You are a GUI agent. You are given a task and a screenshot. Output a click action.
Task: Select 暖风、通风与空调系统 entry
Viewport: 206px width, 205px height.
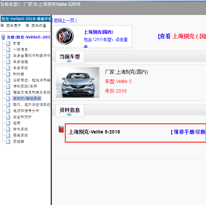31,105
